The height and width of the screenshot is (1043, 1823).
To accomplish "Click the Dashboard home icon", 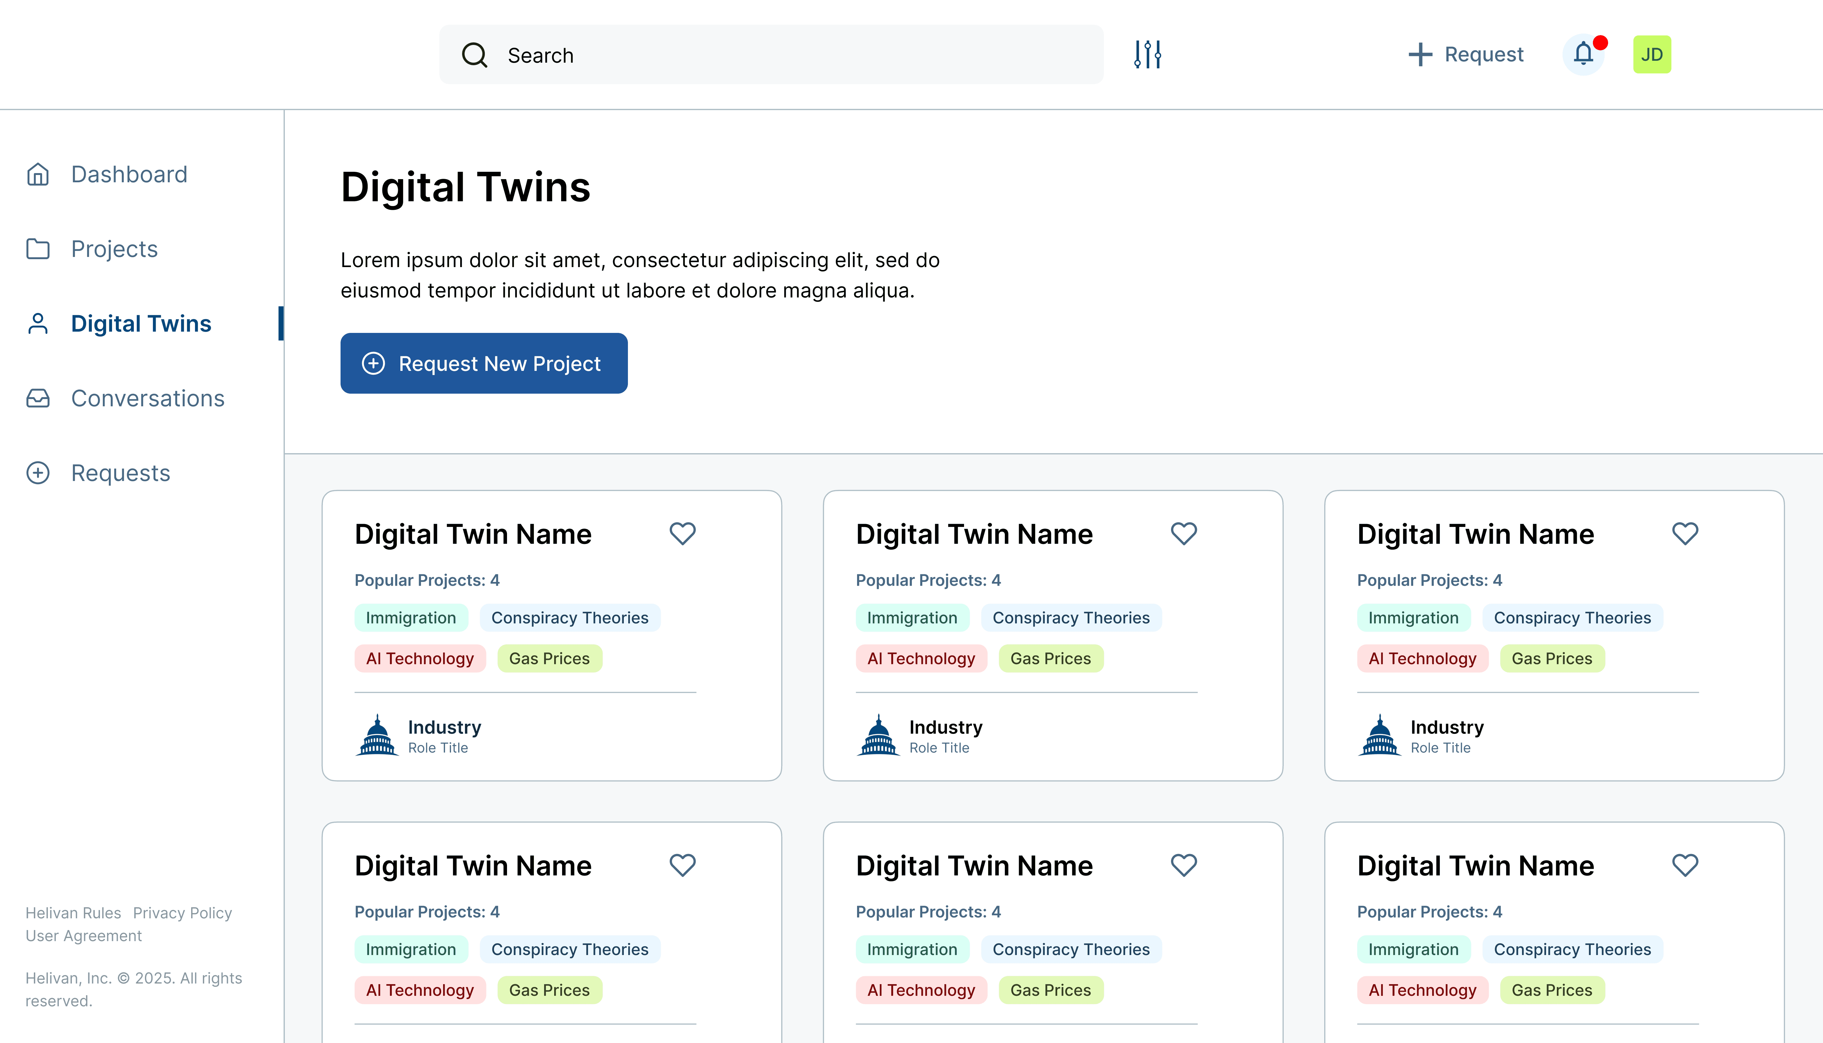I will click(38, 174).
